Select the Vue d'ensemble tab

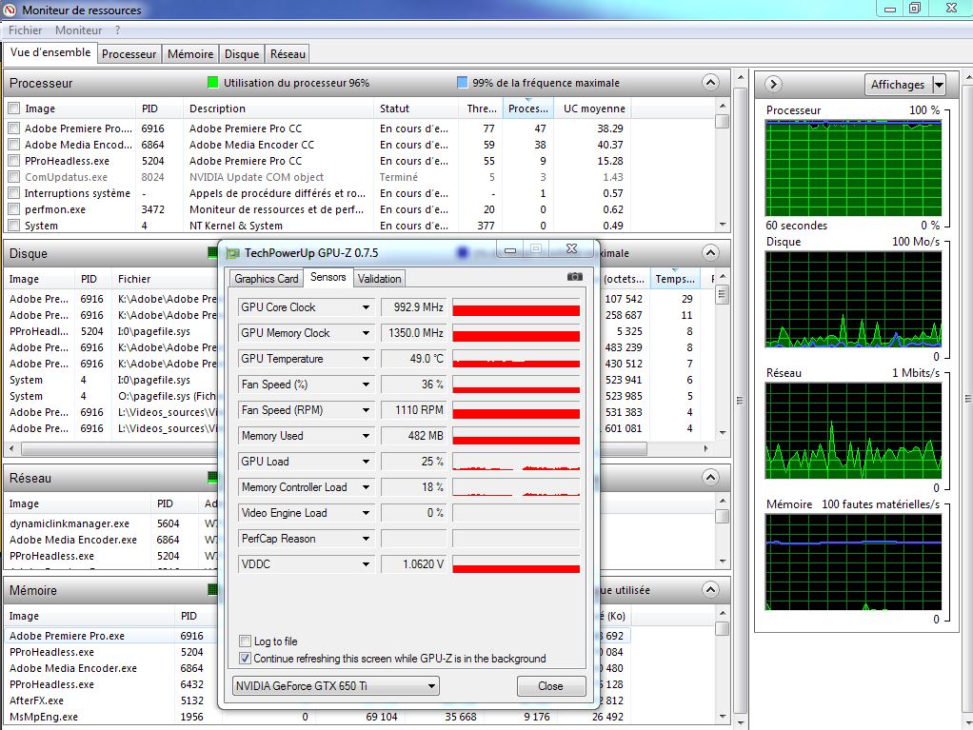(50, 52)
